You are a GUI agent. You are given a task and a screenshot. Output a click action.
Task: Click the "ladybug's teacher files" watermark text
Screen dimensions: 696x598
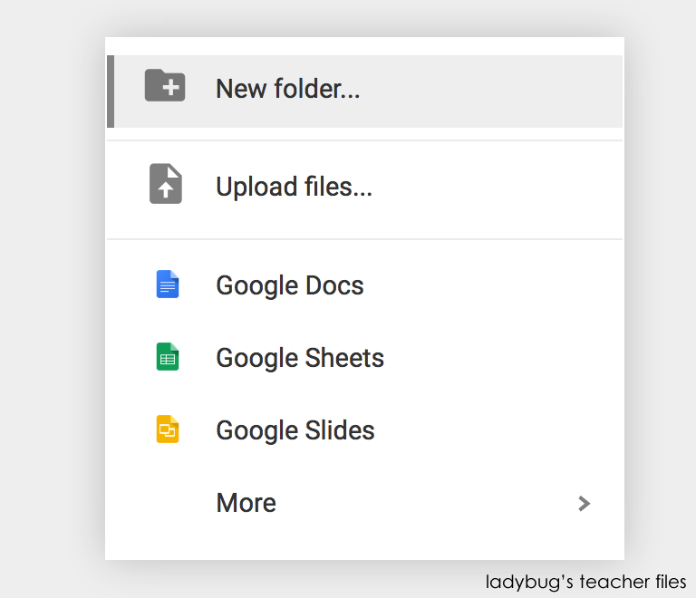(585, 582)
